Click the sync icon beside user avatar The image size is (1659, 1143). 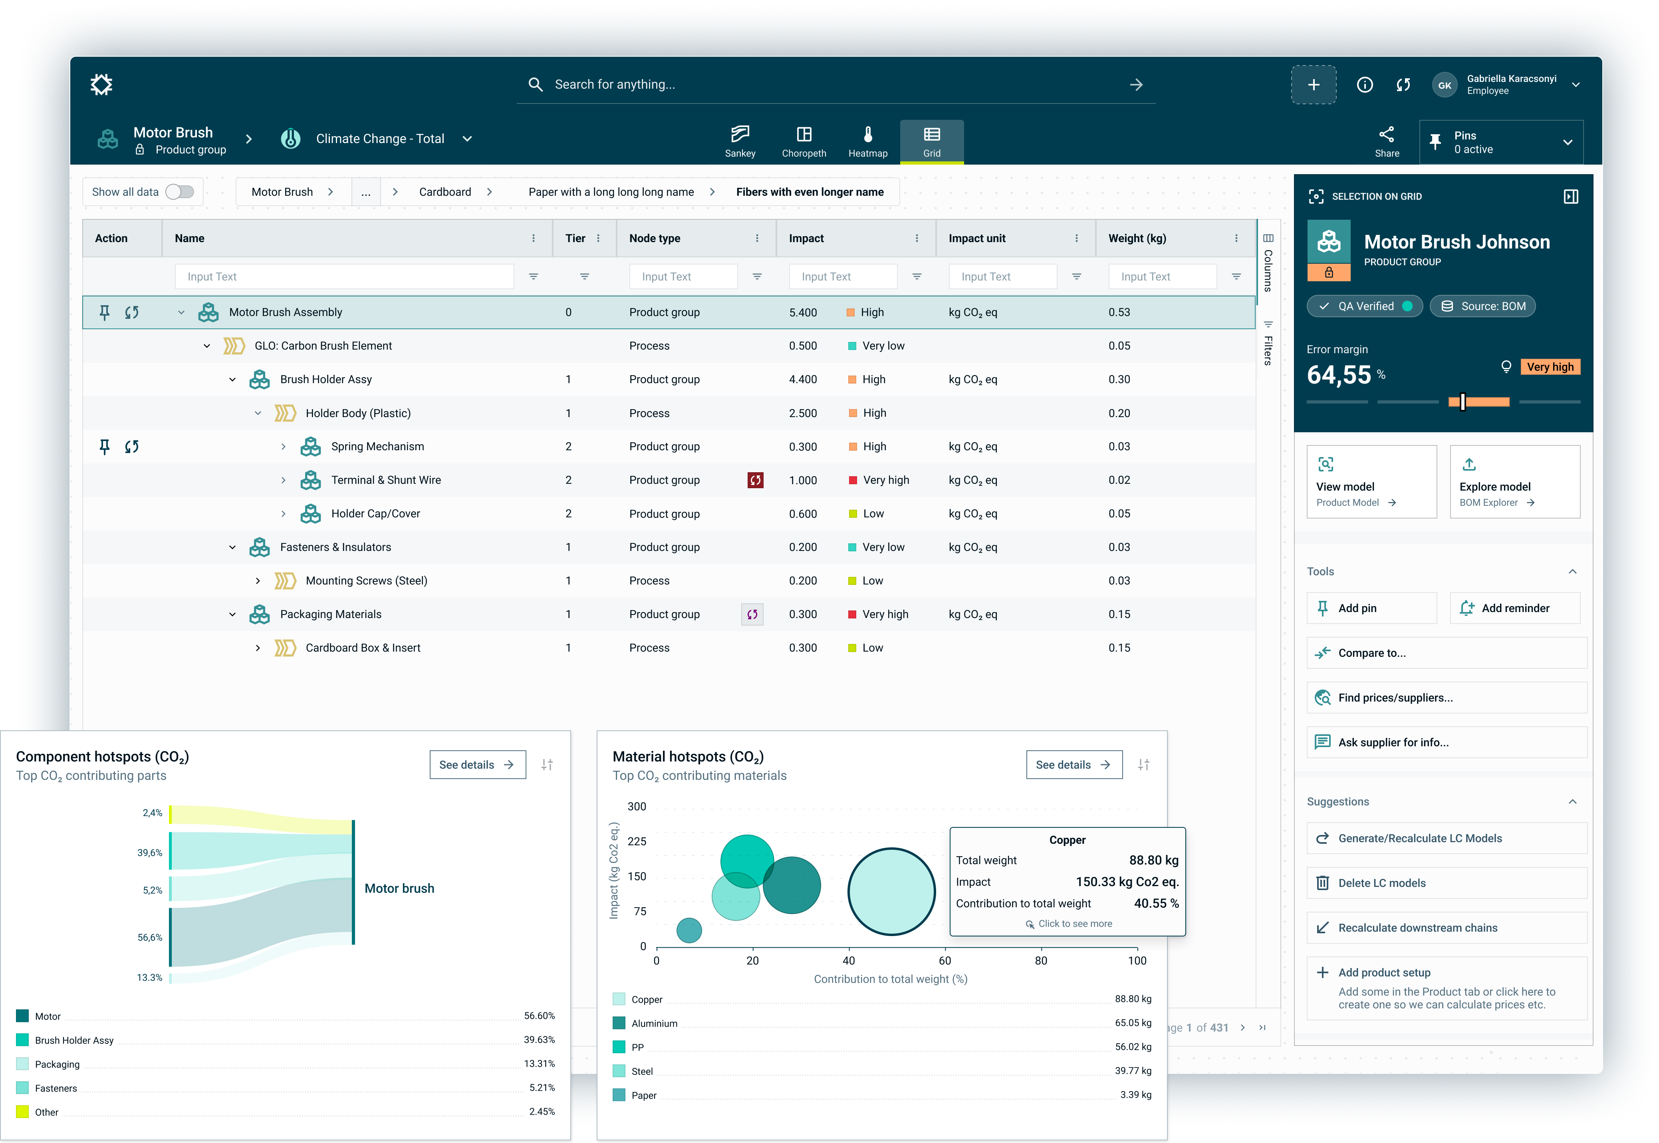click(1403, 85)
